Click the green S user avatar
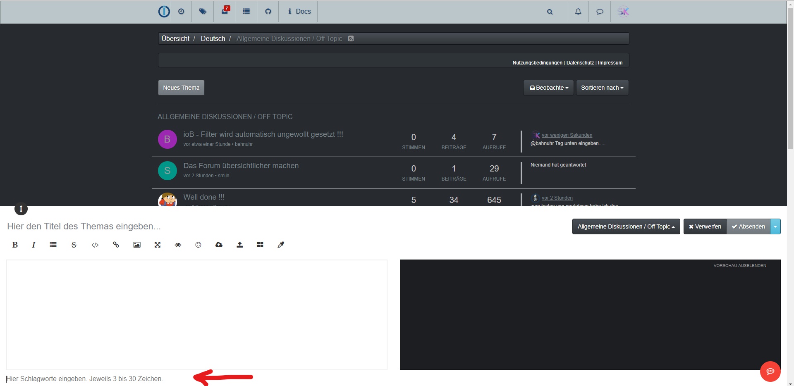 (x=167, y=171)
